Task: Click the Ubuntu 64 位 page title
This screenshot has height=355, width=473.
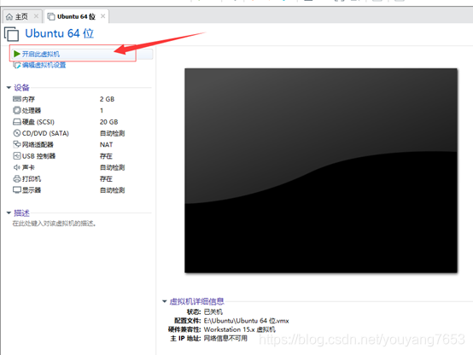Action: 60,33
